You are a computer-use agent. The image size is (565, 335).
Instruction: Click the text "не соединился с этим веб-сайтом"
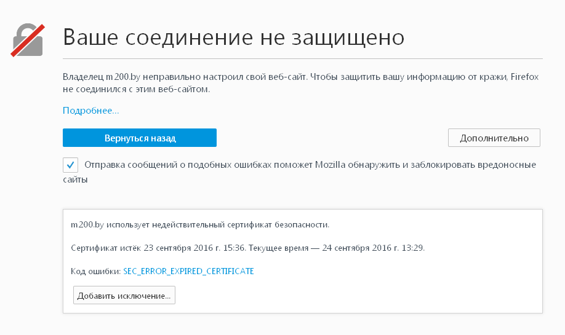tap(136, 89)
